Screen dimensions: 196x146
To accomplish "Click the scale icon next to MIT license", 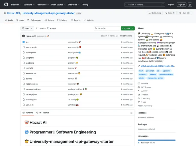I will pyautogui.click(x=139, y=87).
